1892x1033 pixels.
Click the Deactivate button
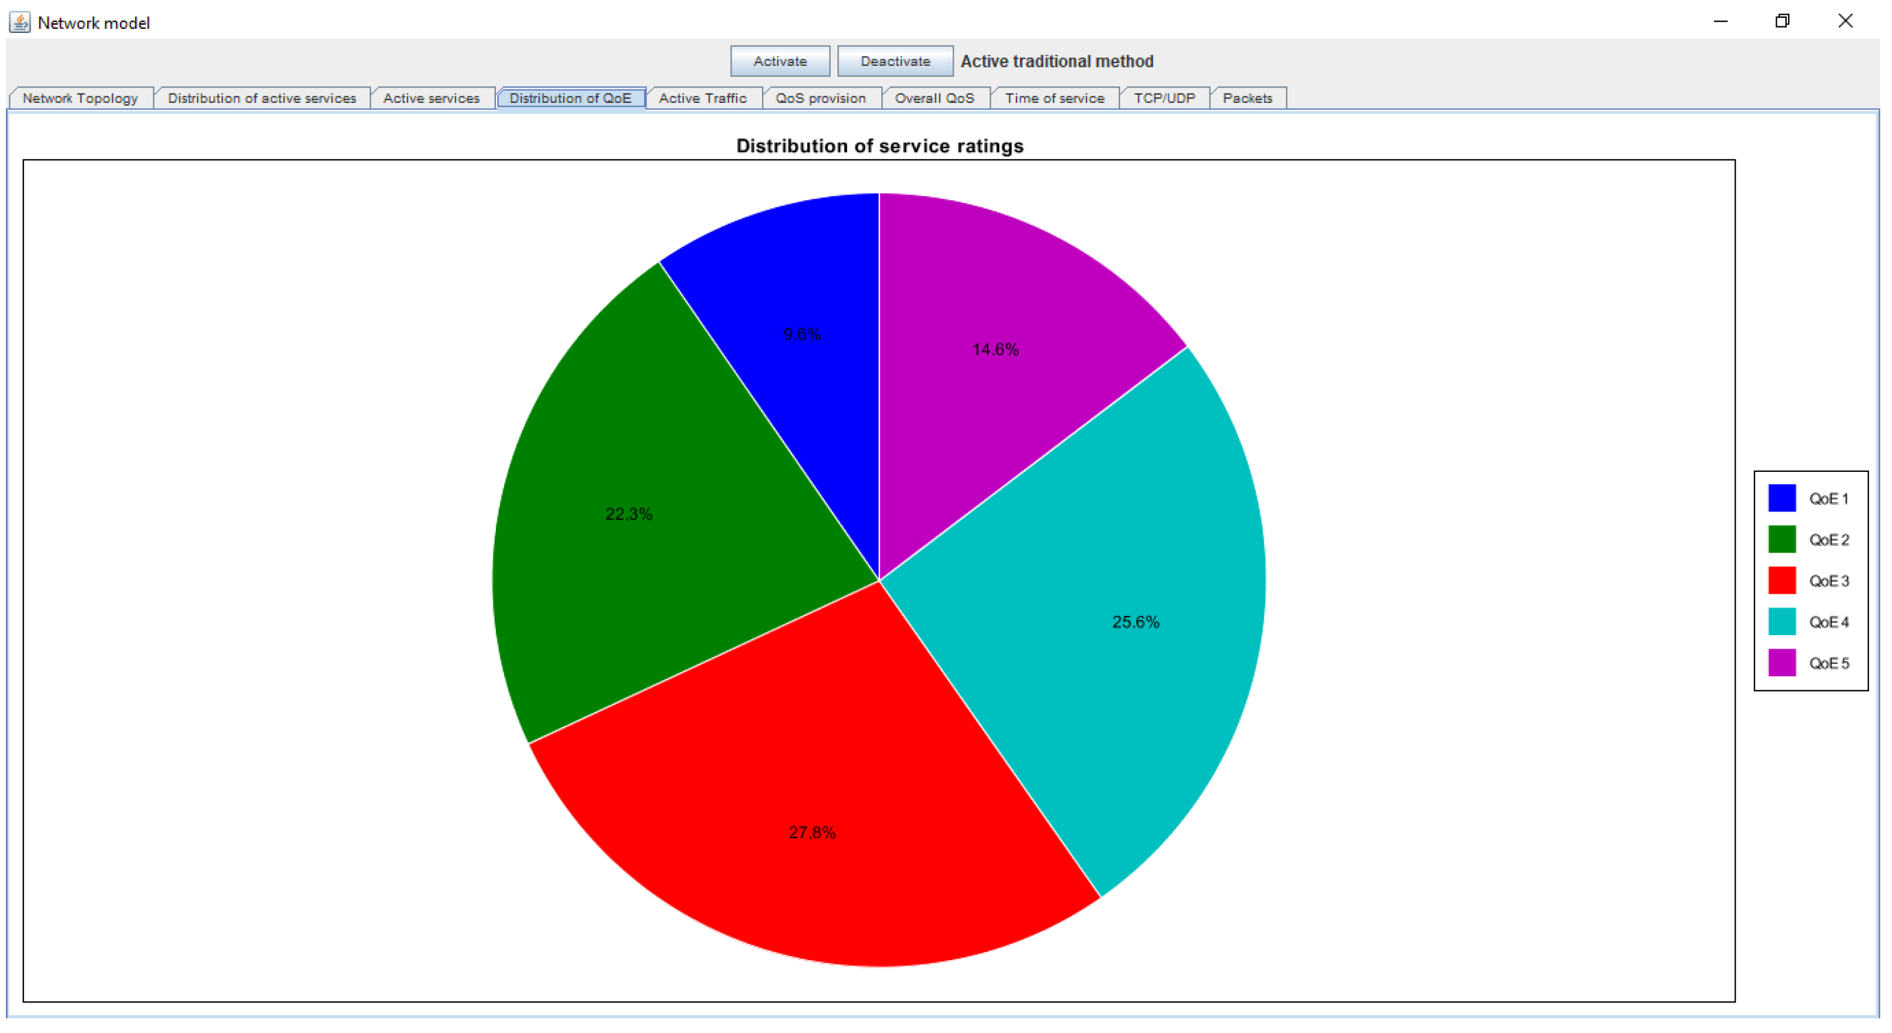pyautogui.click(x=894, y=61)
